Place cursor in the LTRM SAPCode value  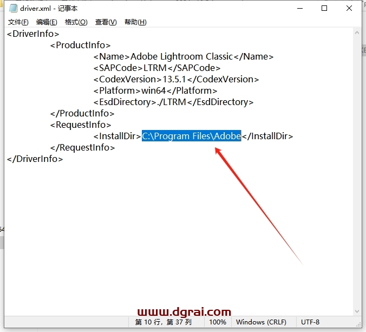click(157, 68)
